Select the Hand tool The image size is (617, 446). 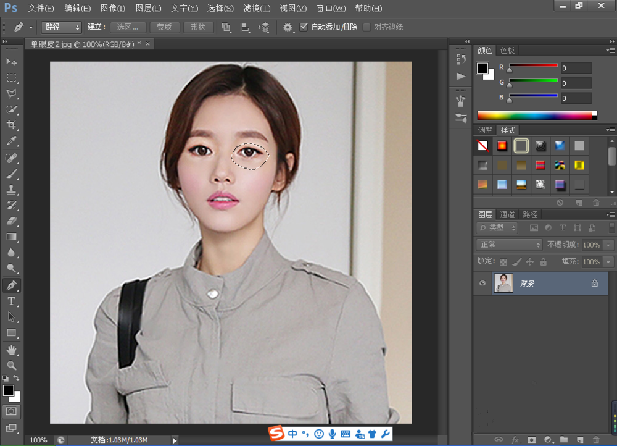pyautogui.click(x=11, y=350)
